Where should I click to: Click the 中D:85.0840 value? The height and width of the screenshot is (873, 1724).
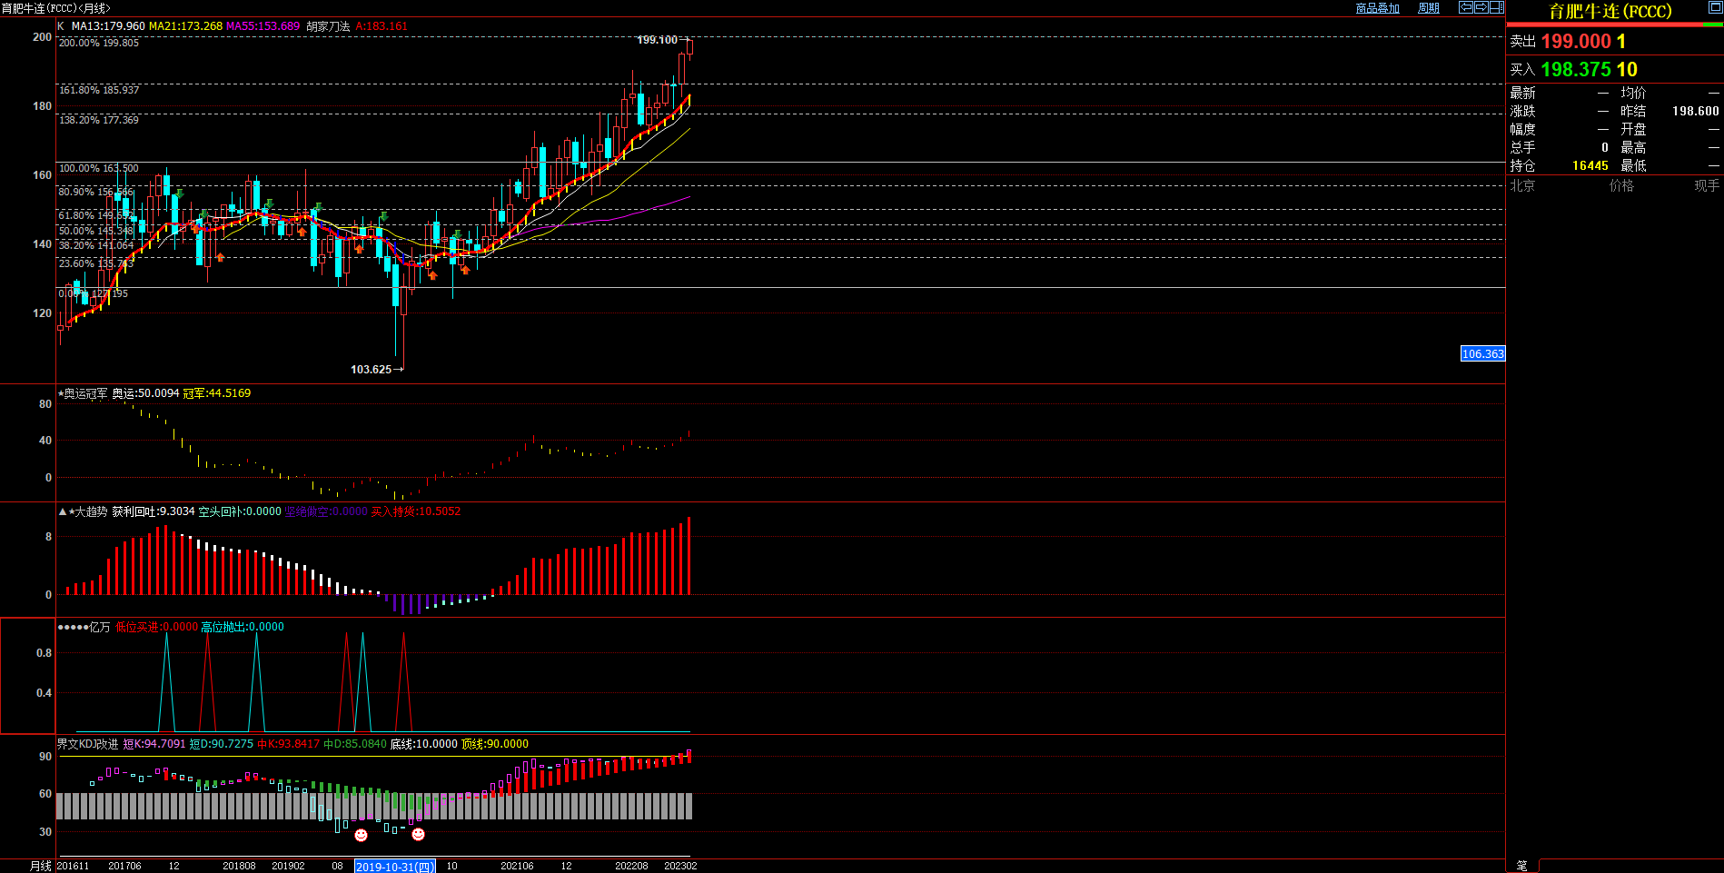point(355,744)
